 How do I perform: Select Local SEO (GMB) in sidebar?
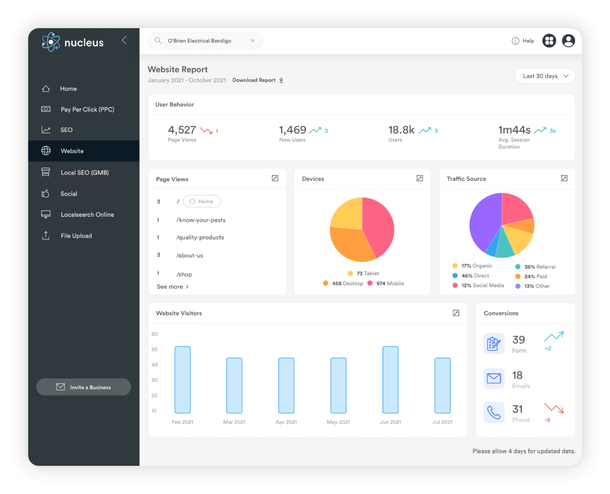click(x=84, y=172)
